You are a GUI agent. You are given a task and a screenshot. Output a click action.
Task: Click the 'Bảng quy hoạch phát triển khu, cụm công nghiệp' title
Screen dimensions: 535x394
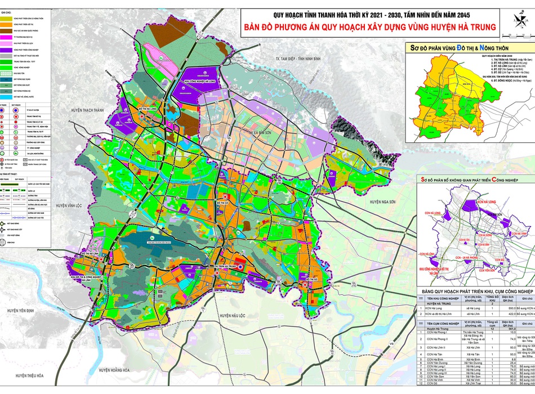click(x=478, y=292)
